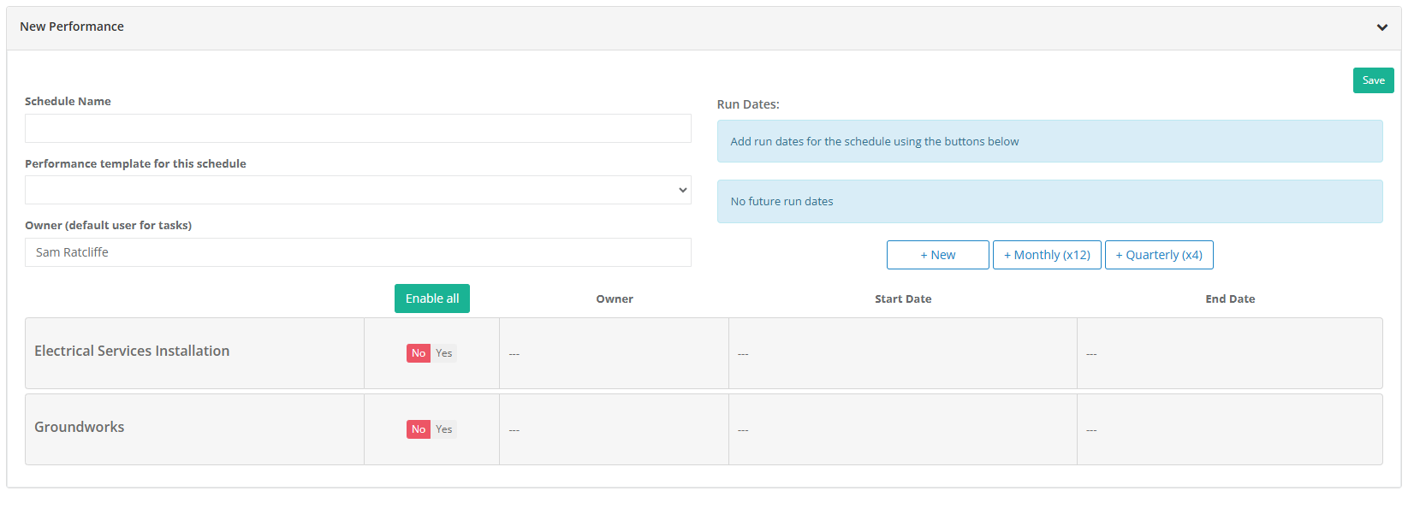1414x532 pixels.
Task: Add a run date with + New
Action: (x=937, y=255)
